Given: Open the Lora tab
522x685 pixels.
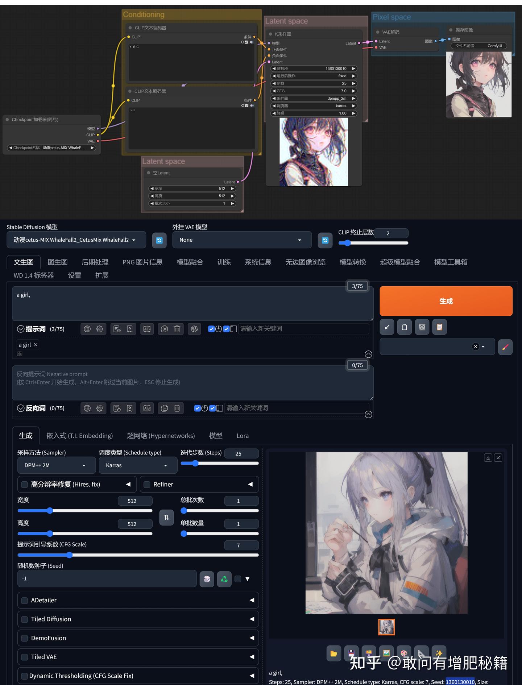Looking at the screenshot, I should click(x=243, y=436).
